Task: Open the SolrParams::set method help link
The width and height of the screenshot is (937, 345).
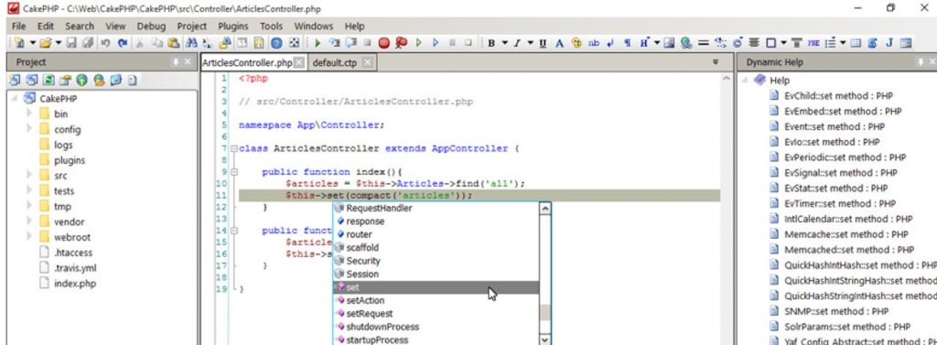Action: [847, 327]
